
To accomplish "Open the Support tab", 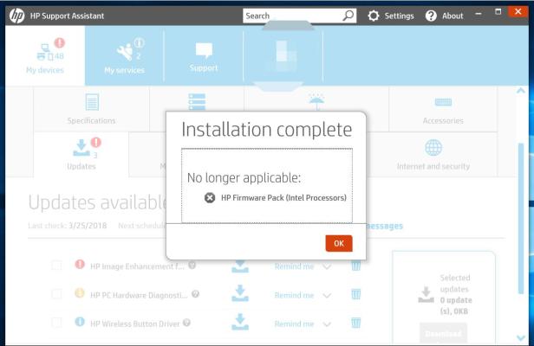I will (204, 56).
